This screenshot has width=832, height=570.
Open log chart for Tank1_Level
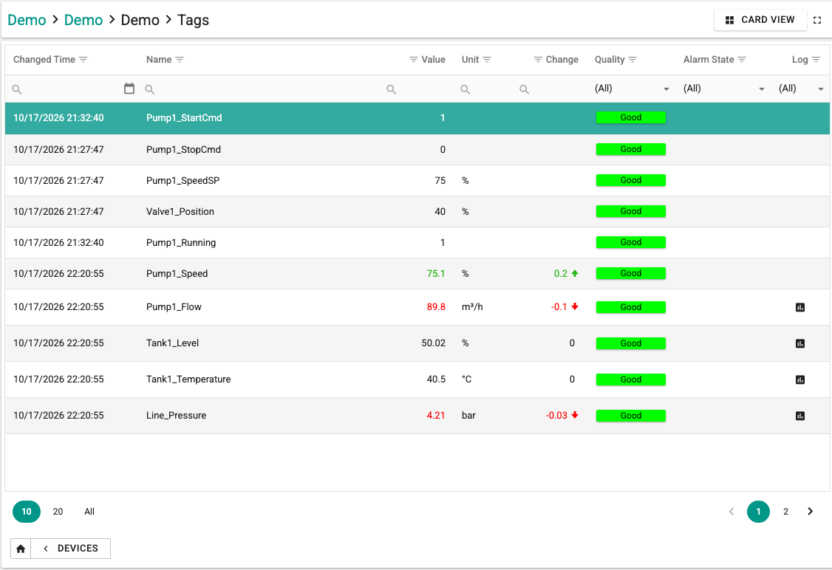[x=800, y=343]
